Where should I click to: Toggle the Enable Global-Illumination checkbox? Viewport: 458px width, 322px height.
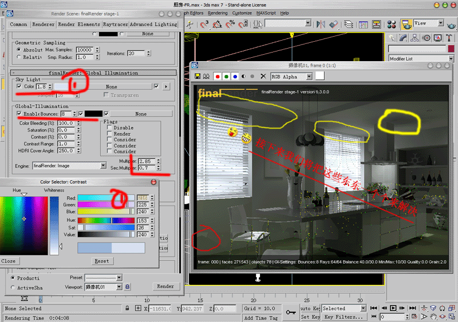(x=19, y=113)
